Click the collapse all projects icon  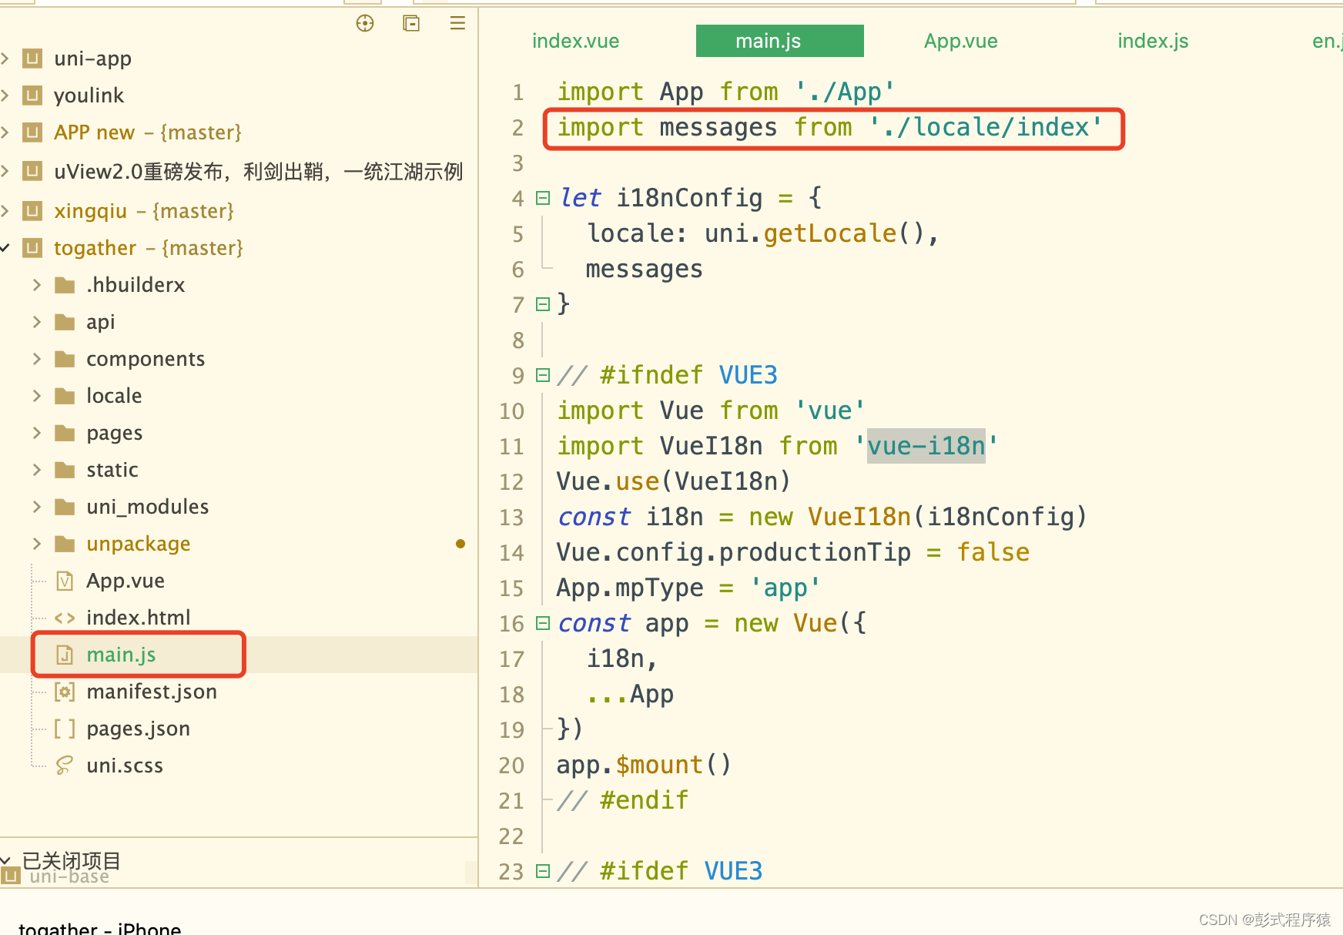411,24
